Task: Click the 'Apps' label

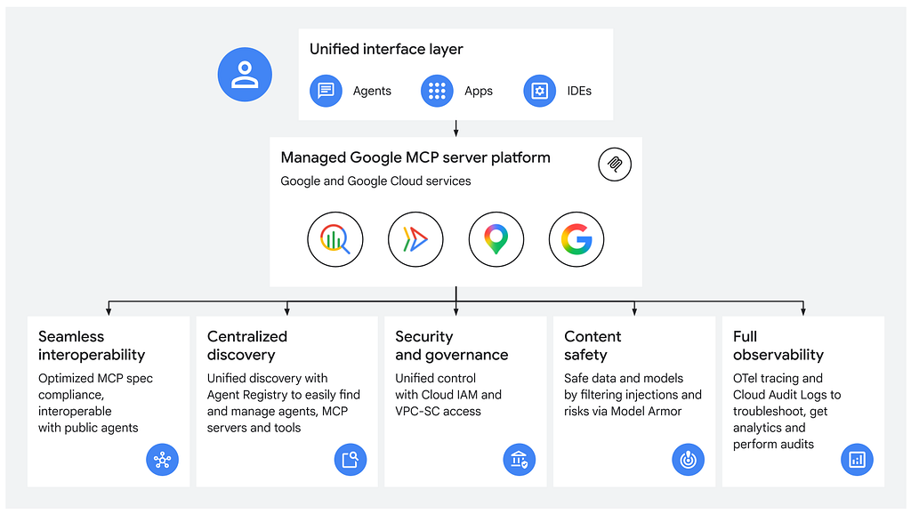Action: pos(478,92)
